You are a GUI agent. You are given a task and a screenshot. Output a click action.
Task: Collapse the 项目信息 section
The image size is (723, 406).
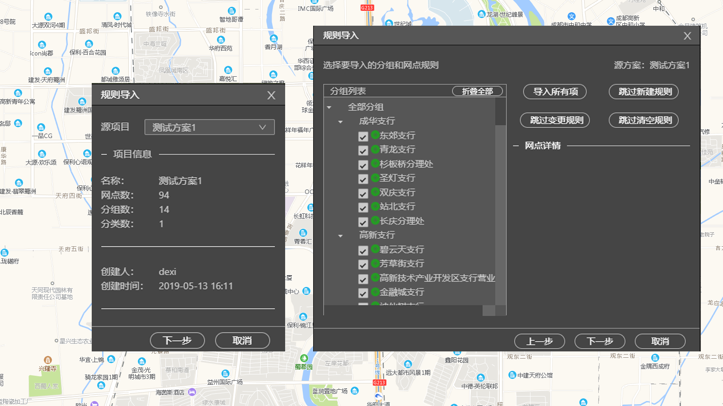tap(104, 154)
